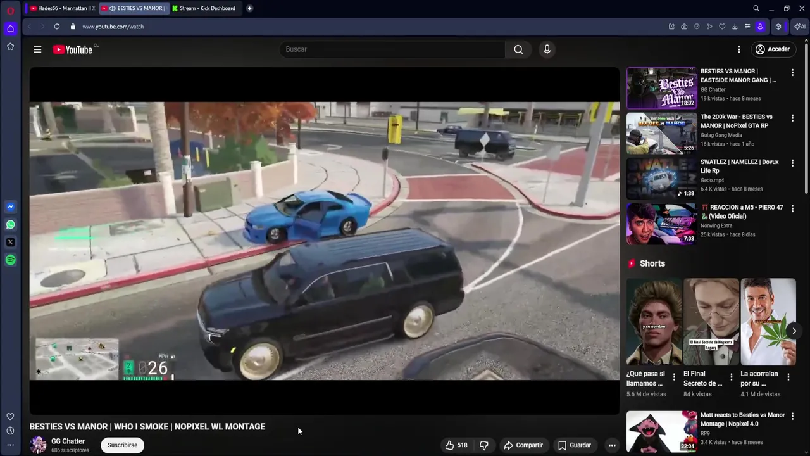This screenshot has width=810, height=456.
Task: Open the browser tab search magnifier
Action: (756, 8)
